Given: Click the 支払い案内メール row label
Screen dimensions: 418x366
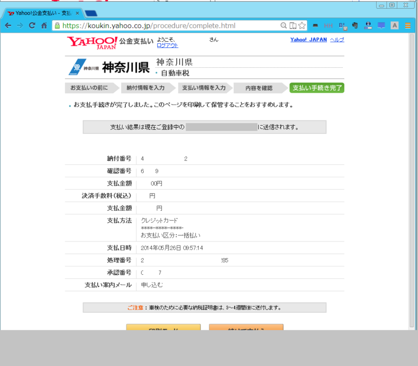Looking at the screenshot, I should coord(108,285).
